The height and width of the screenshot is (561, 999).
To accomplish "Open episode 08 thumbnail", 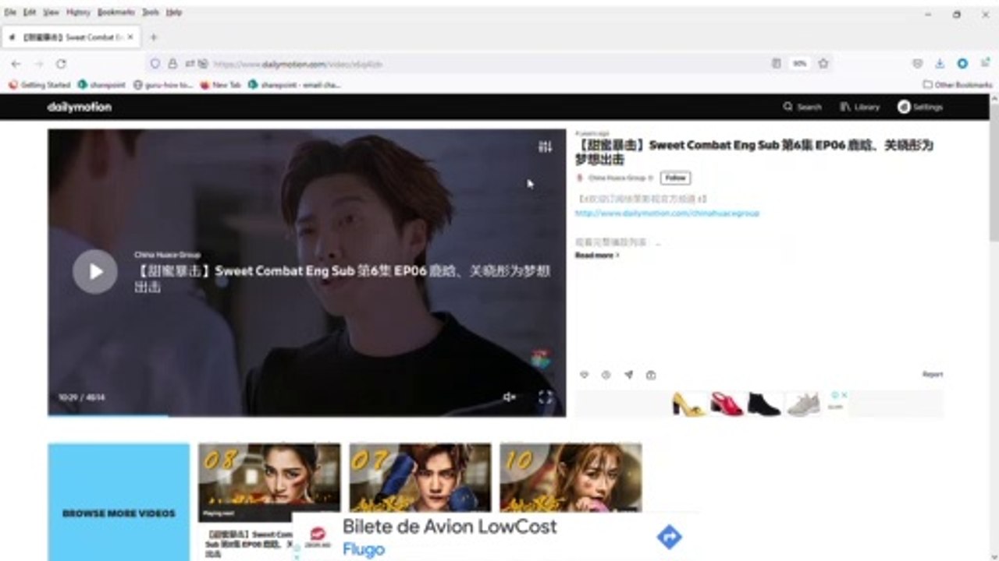I will pyautogui.click(x=269, y=482).
